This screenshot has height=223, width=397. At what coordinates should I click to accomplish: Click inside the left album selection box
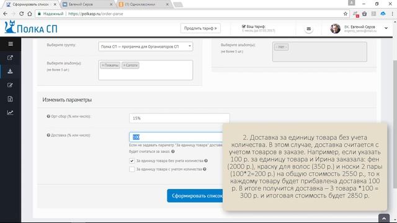[x=145, y=70]
